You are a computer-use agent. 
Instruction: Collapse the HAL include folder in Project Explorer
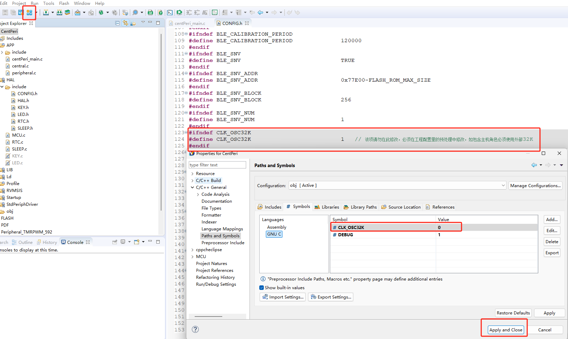click(x=2, y=87)
